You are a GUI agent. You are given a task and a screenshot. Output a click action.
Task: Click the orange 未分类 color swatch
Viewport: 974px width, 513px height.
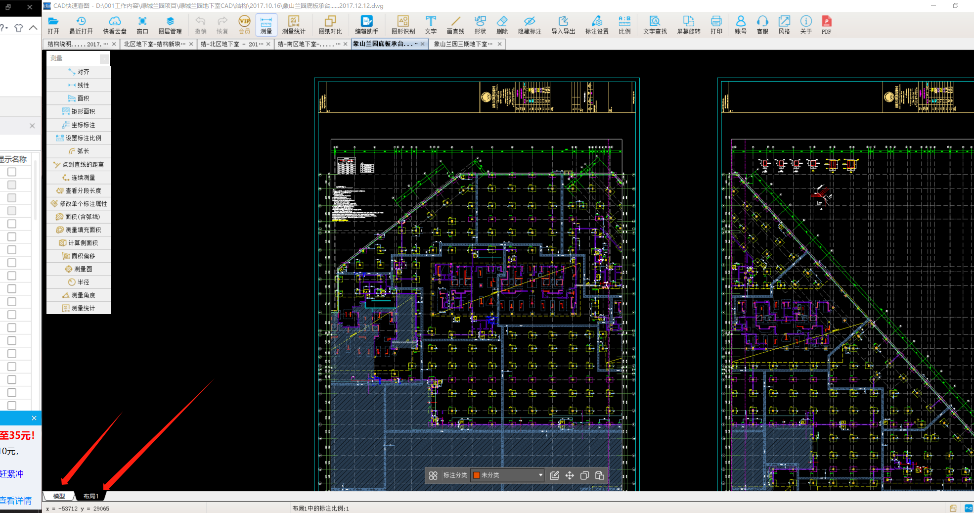[477, 475]
